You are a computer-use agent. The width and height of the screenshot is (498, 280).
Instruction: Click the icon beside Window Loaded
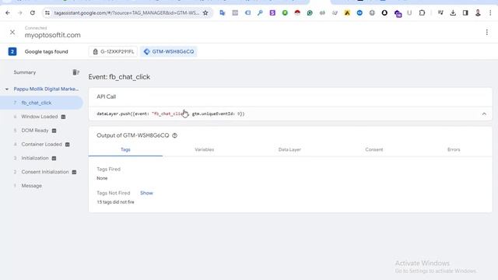[63, 117]
